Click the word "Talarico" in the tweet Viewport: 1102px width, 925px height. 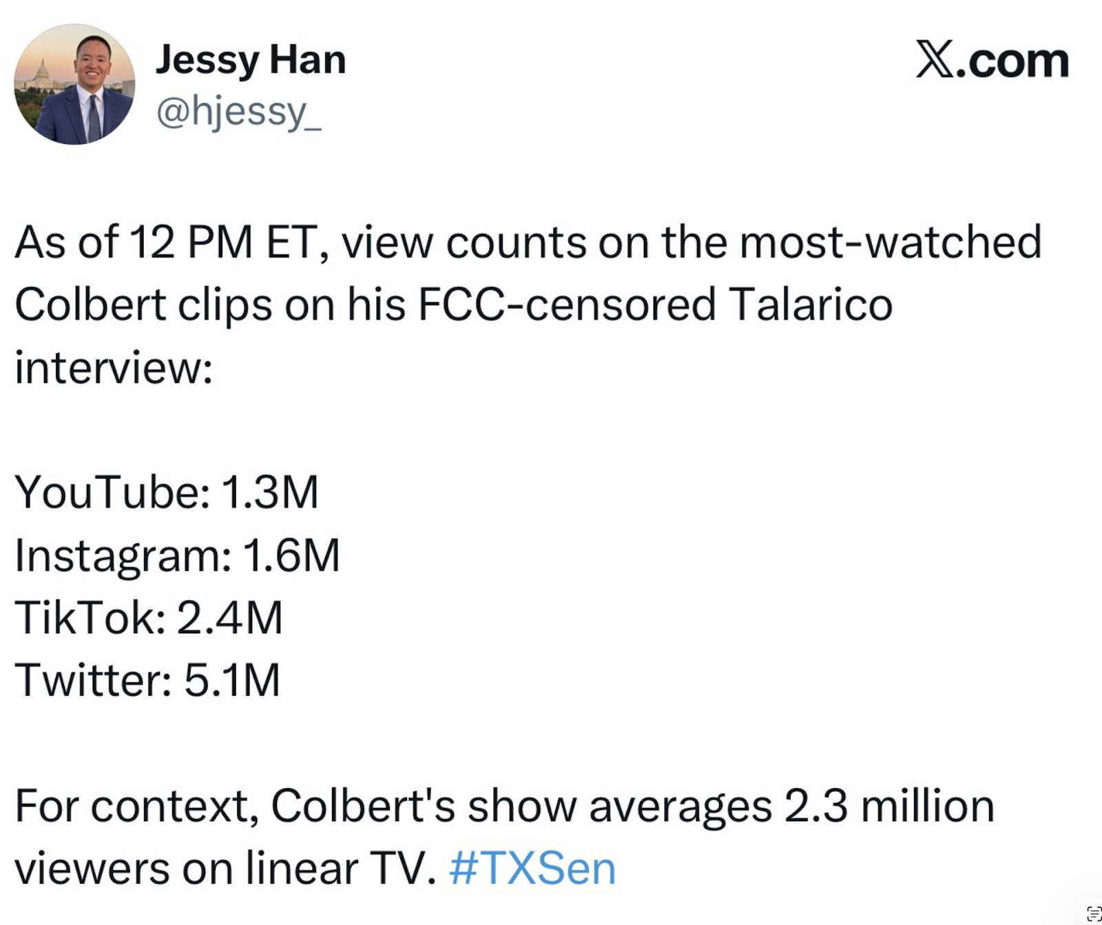(810, 304)
